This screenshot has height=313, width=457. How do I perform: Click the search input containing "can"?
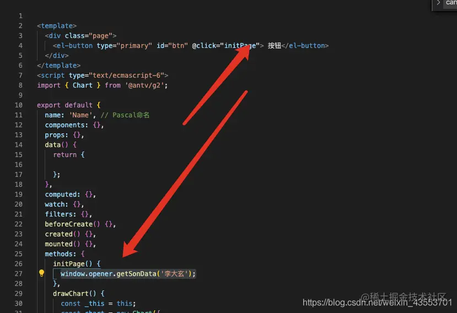[x=450, y=3]
